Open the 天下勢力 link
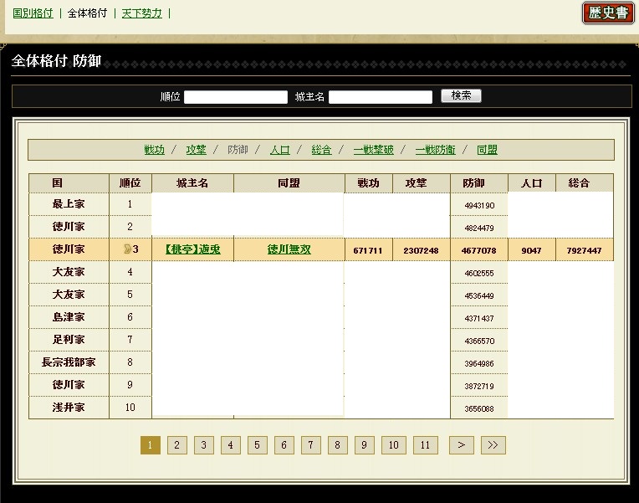 pyautogui.click(x=142, y=13)
